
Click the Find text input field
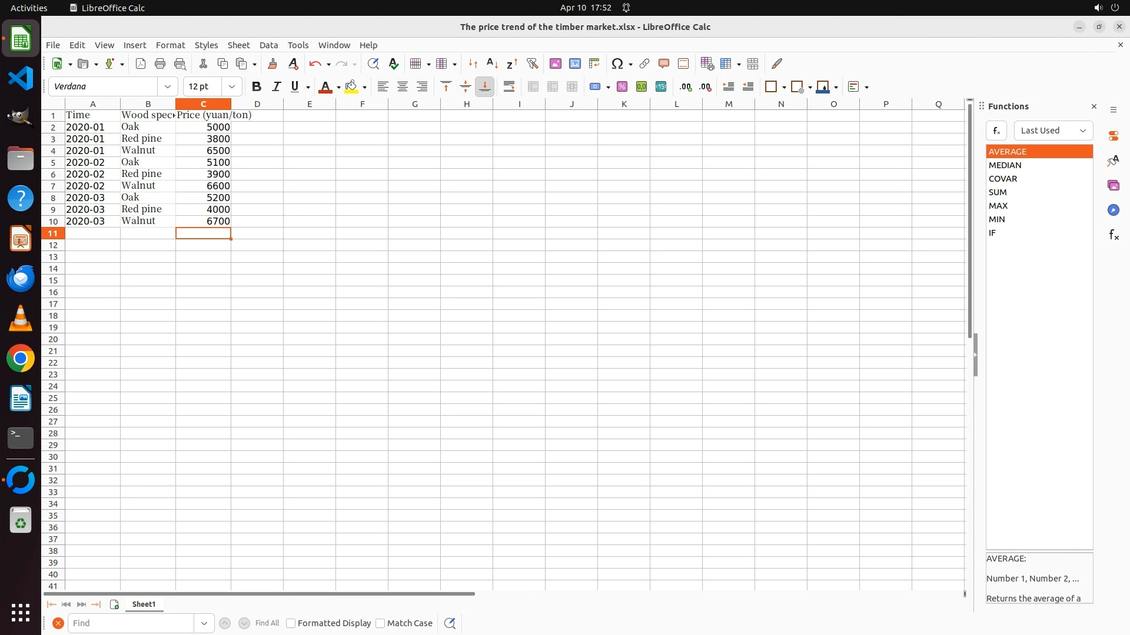(x=131, y=623)
